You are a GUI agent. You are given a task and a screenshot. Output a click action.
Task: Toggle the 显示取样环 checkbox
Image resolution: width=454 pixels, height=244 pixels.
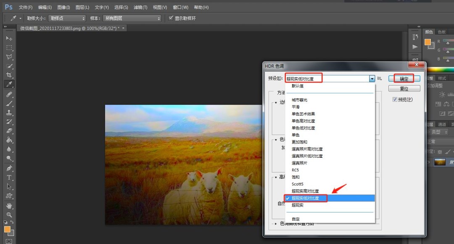pyautogui.click(x=171, y=18)
